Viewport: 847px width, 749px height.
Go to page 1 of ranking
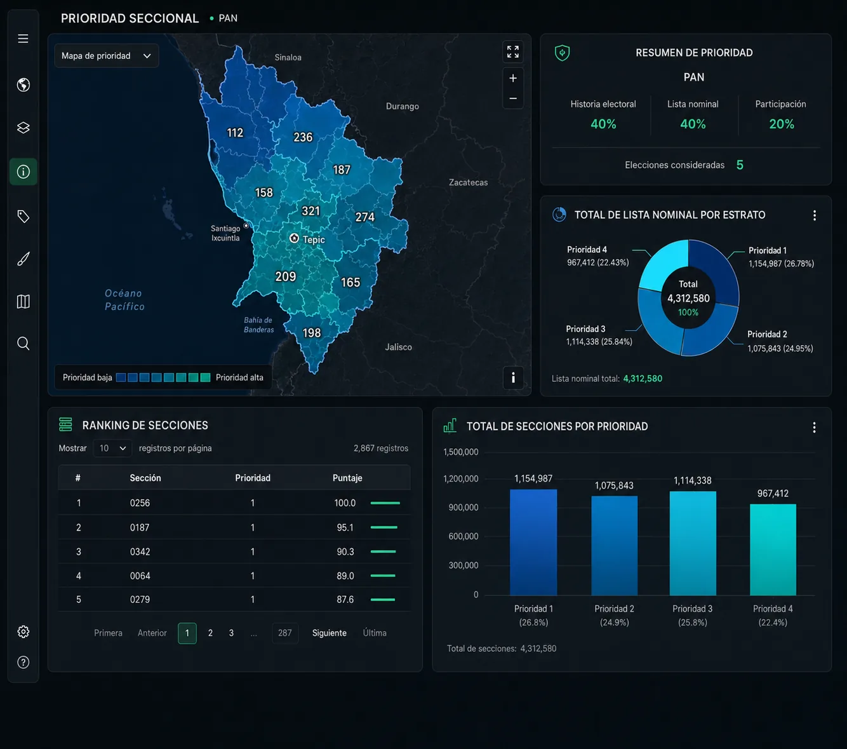click(187, 633)
